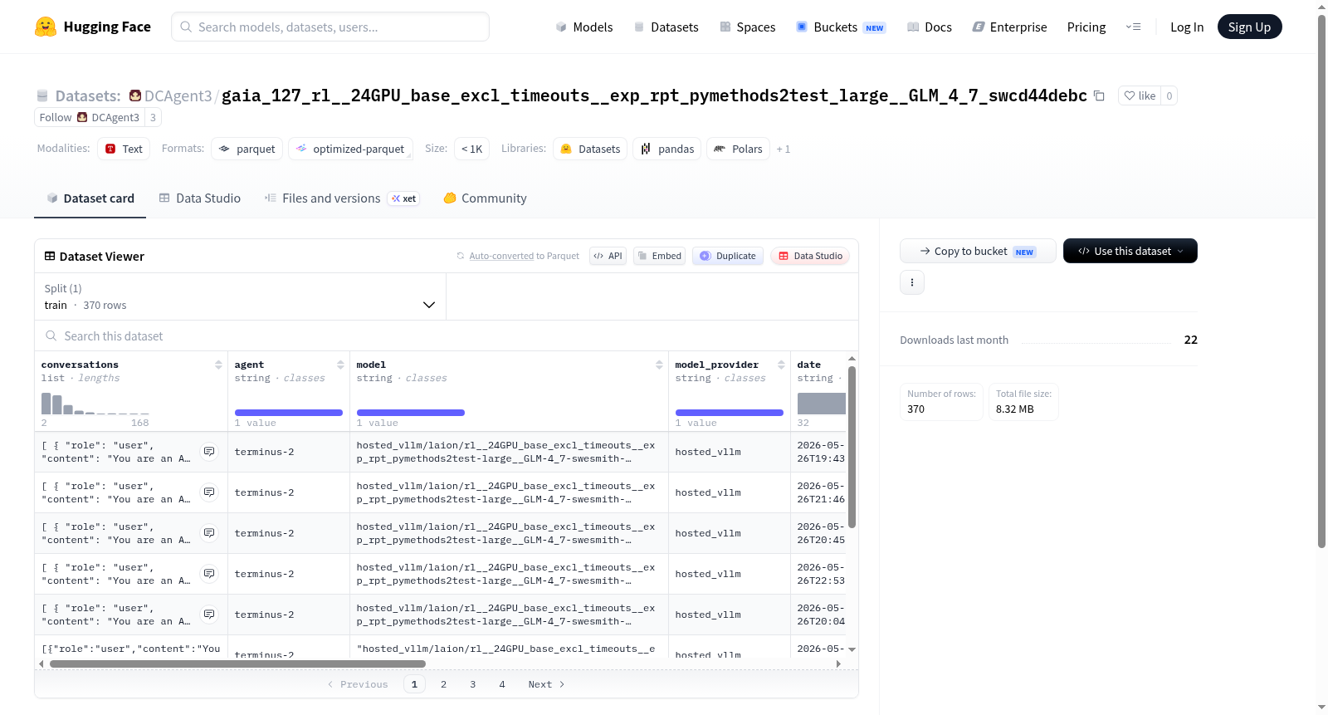Click the API button
The width and height of the screenshot is (1328, 715).
coord(608,256)
